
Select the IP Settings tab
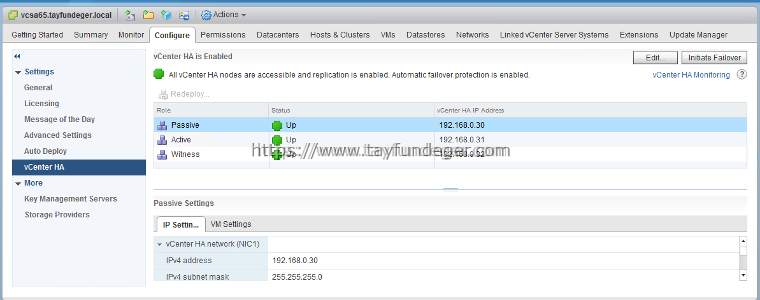pos(181,224)
